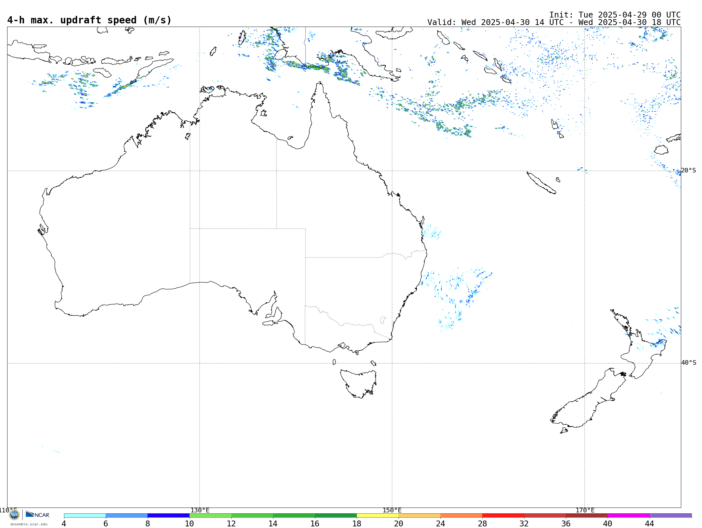Screen dimensions: 702x528
Task: Click the colorbar tick label 18
Action: click(x=357, y=523)
